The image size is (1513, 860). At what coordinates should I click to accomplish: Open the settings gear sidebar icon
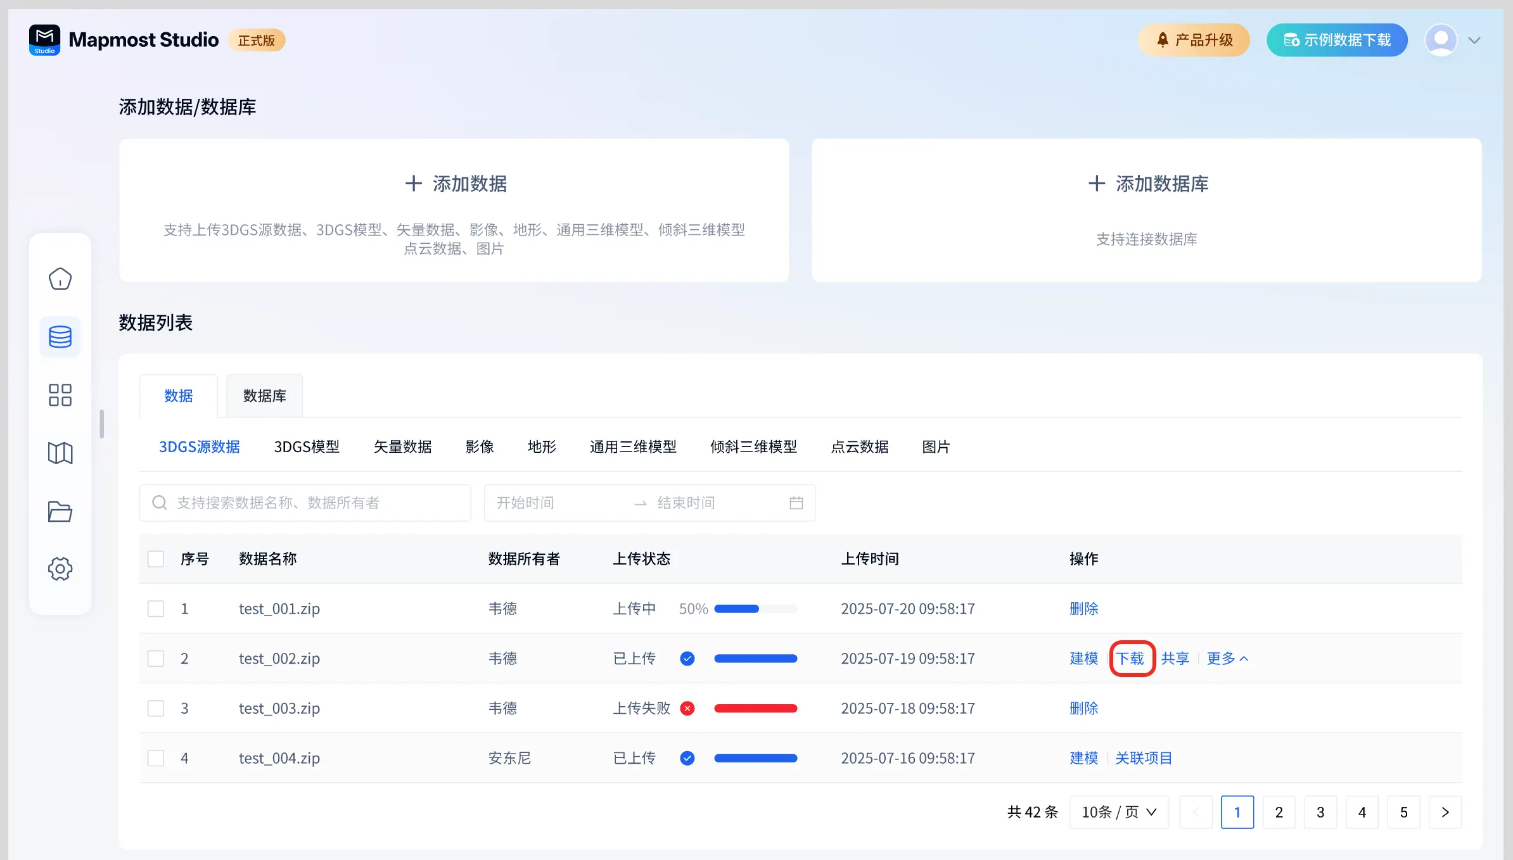[60, 569]
